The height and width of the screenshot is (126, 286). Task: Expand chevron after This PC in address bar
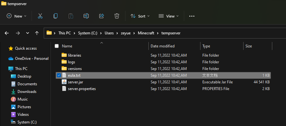[x=74, y=33]
